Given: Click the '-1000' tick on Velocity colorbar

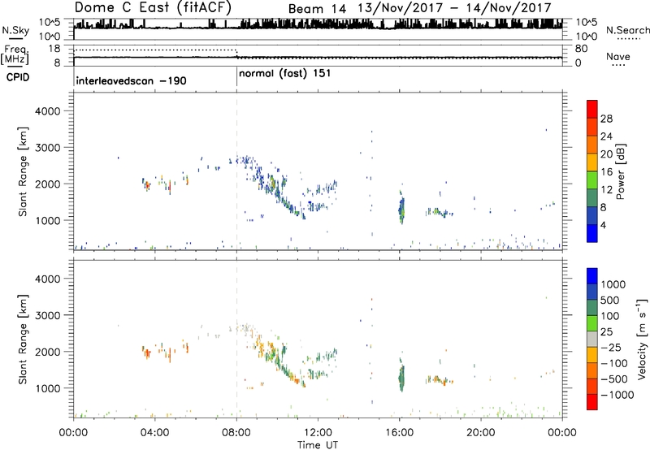Looking at the screenshot, I should coord(617,395).
